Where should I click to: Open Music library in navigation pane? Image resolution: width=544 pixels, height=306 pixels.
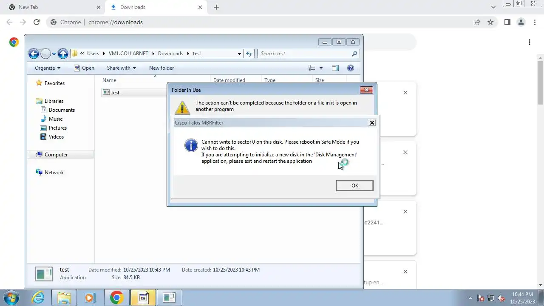point(56,119)
